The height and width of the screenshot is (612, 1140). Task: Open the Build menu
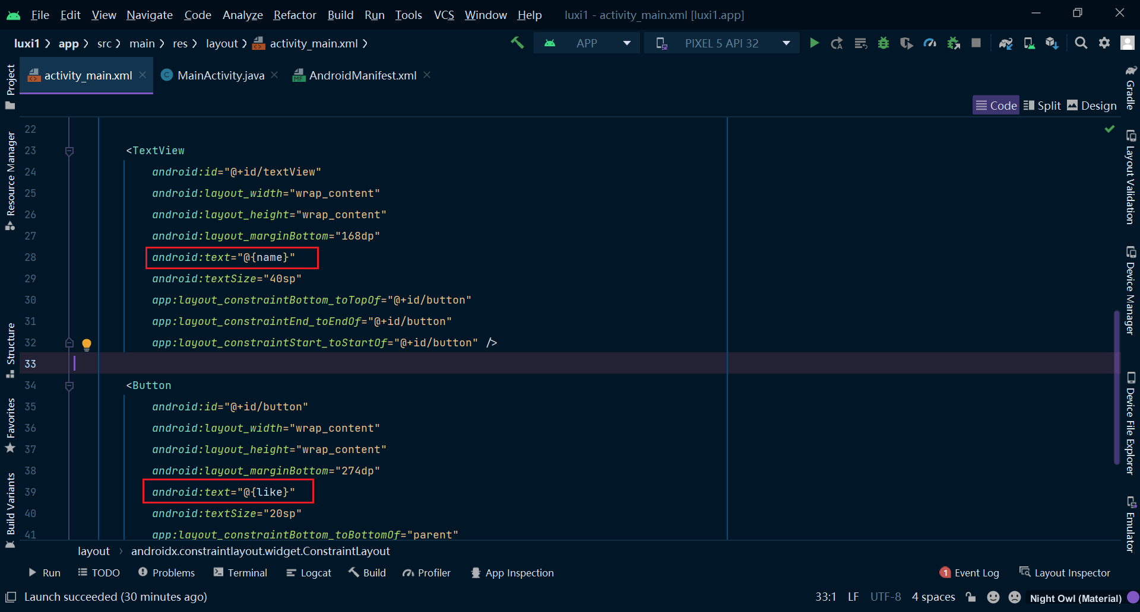(340, 15)
